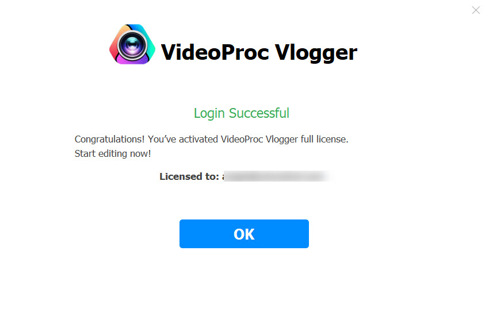Click the green Login Successful heading

pyautogui.click(x=242, y=113)
